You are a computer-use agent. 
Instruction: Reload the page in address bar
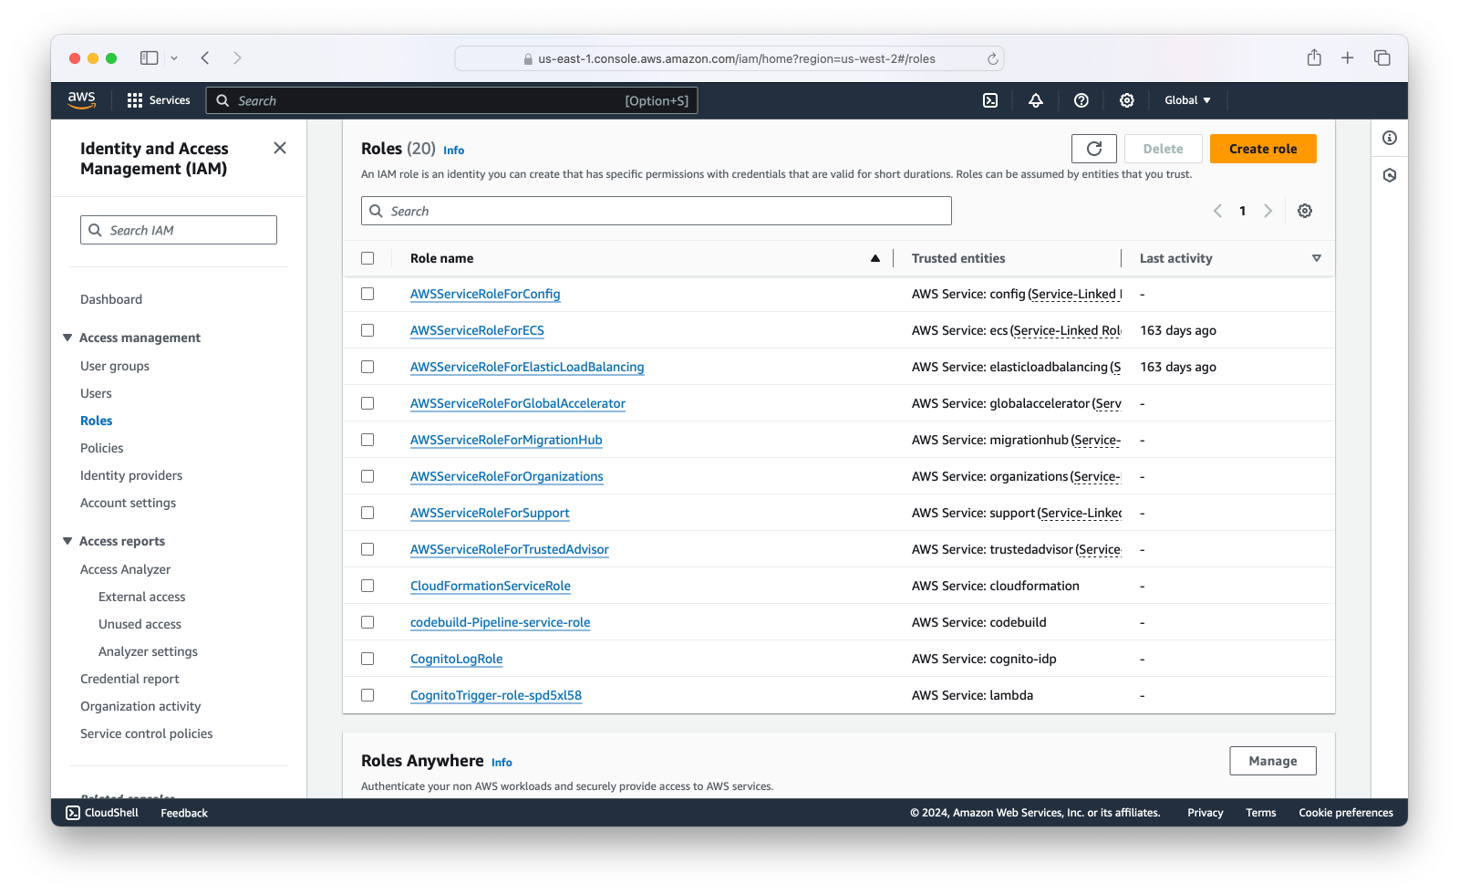993,58
